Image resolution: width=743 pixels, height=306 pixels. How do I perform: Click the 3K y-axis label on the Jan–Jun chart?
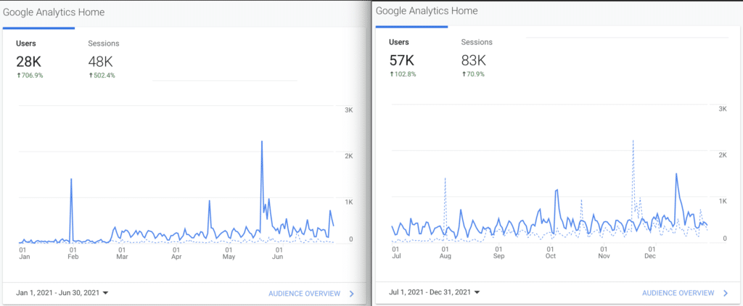coord(349,110)
